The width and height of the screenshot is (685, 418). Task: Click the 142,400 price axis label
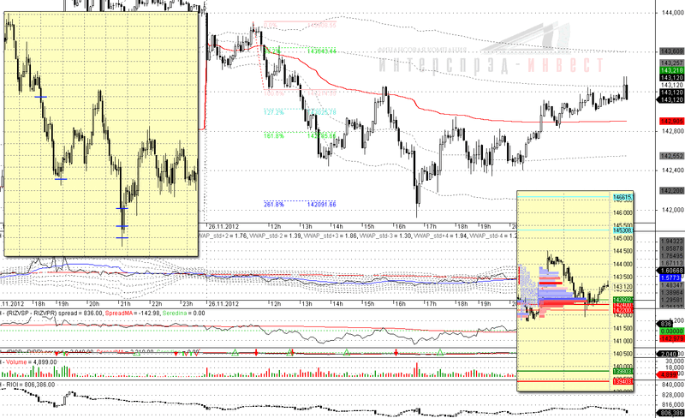click(x=672, y=170)
